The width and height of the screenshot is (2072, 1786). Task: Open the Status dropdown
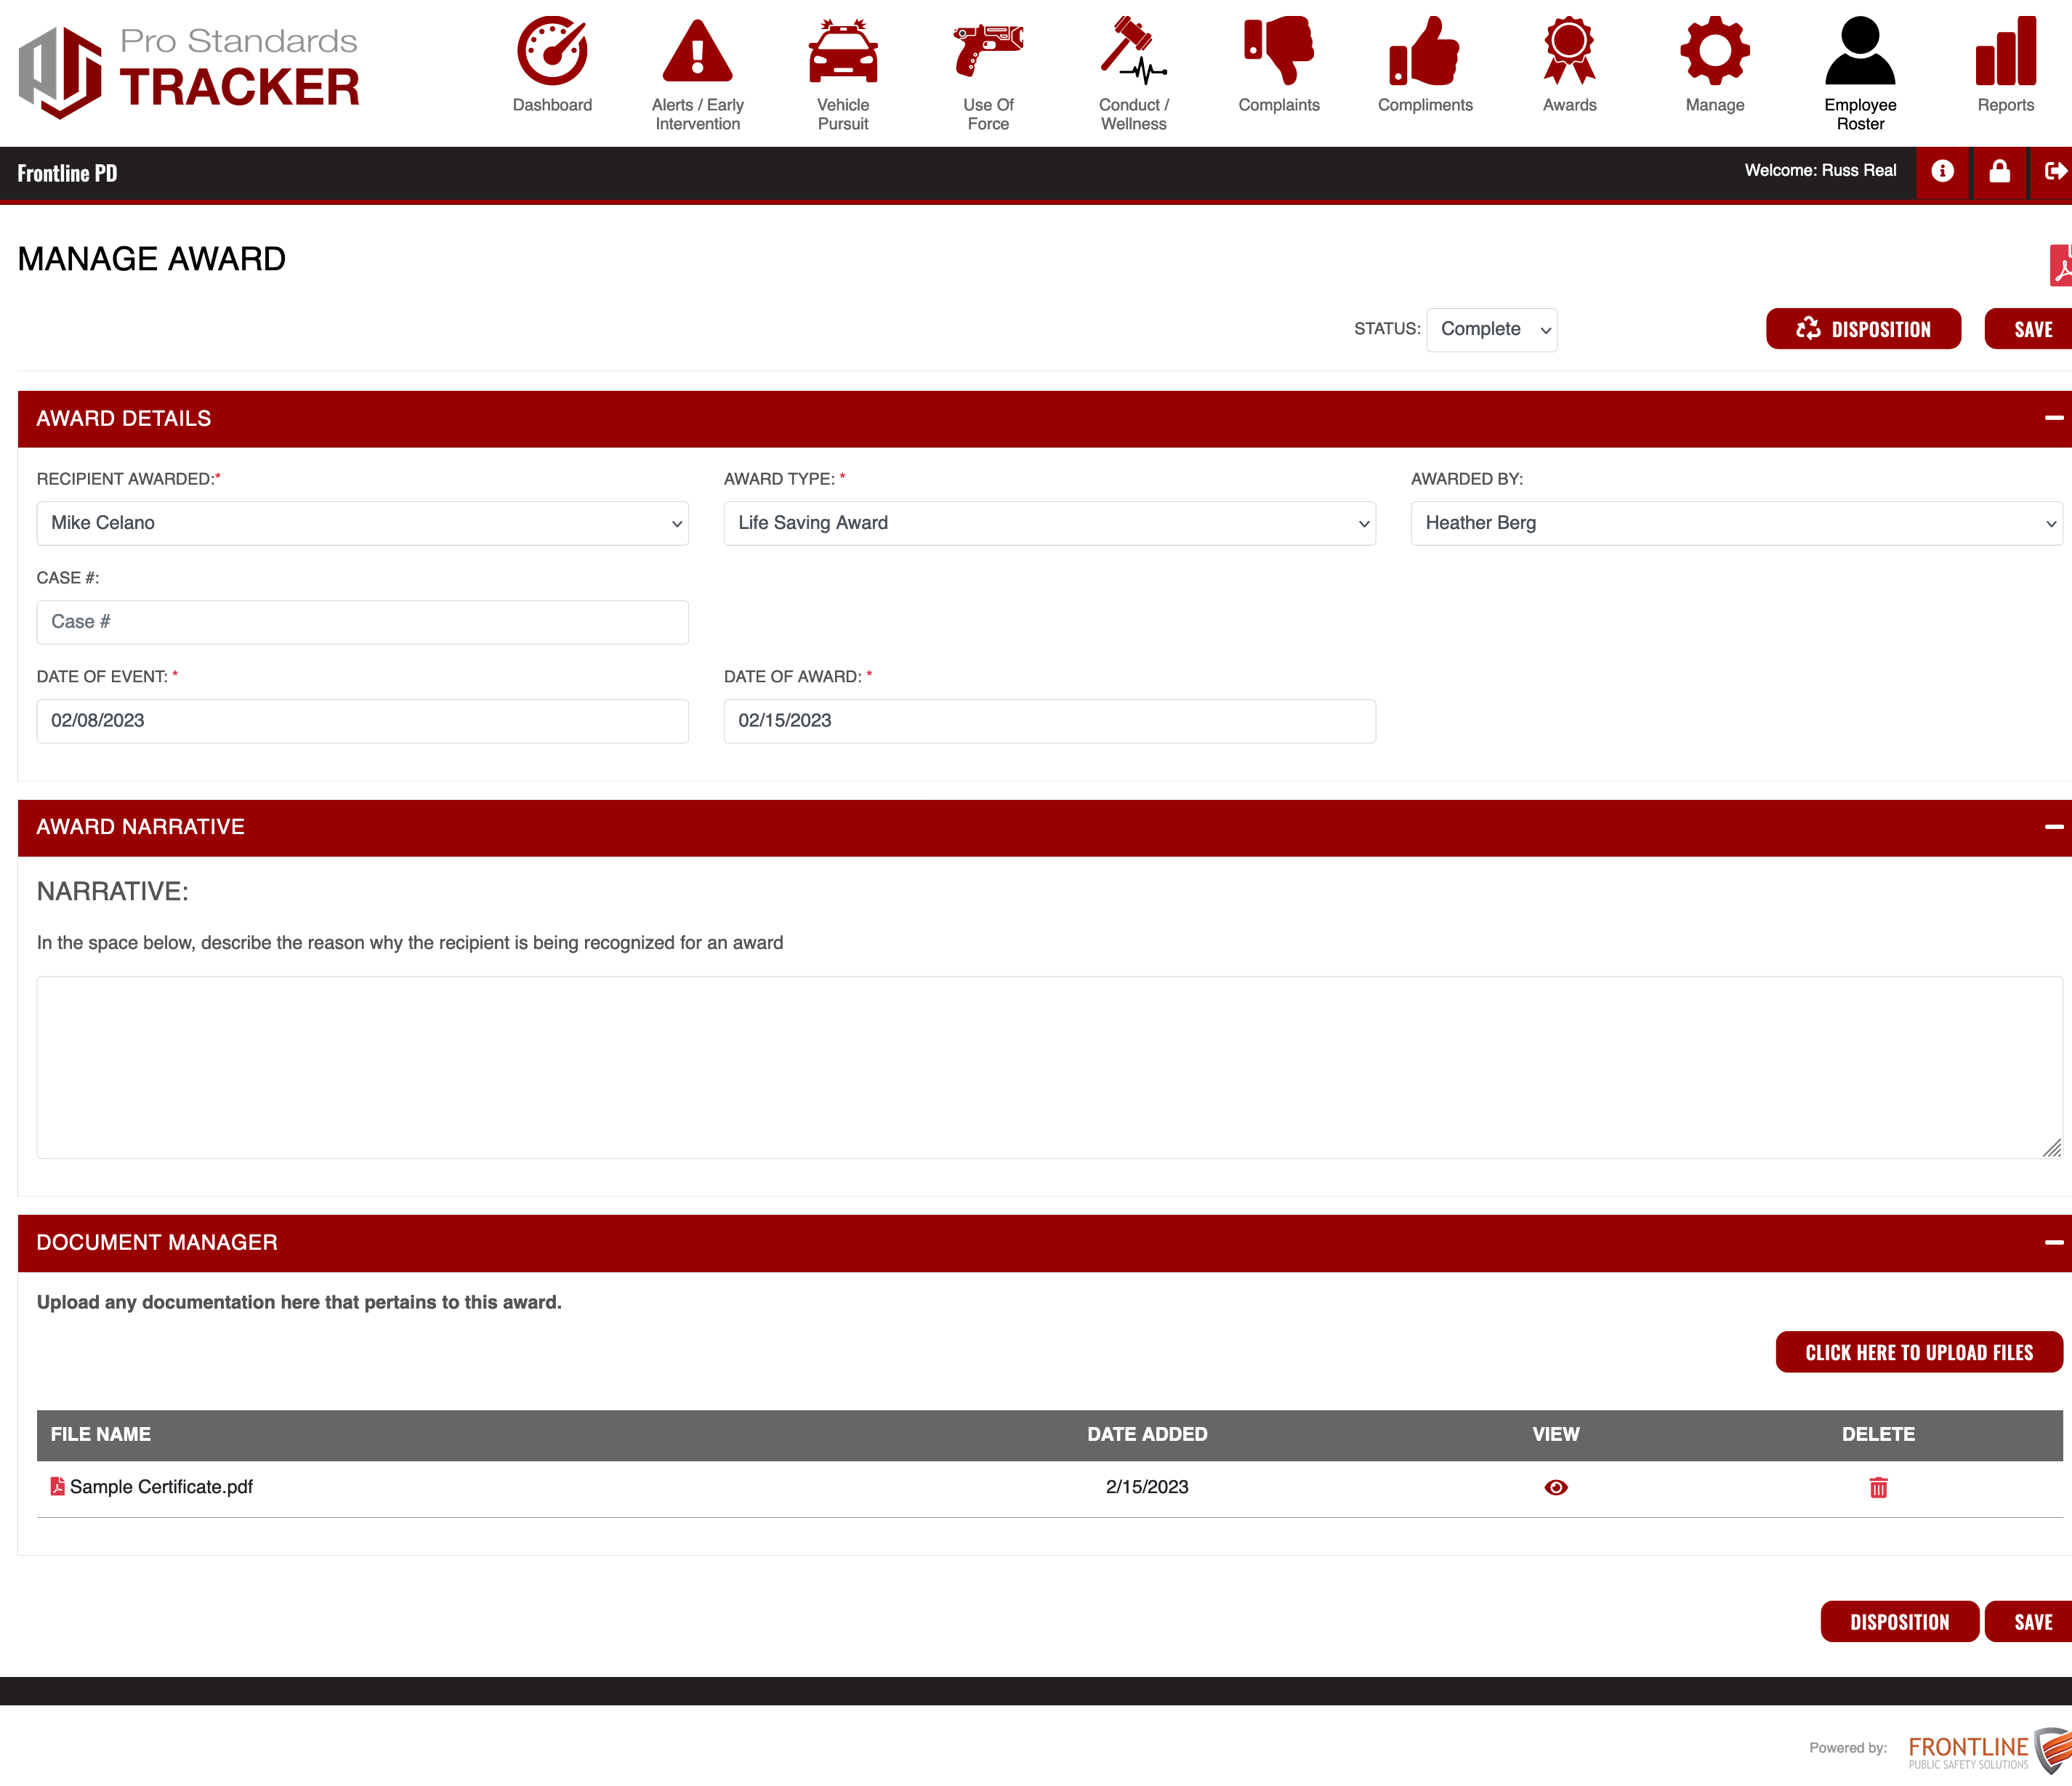pos(1491,329)
